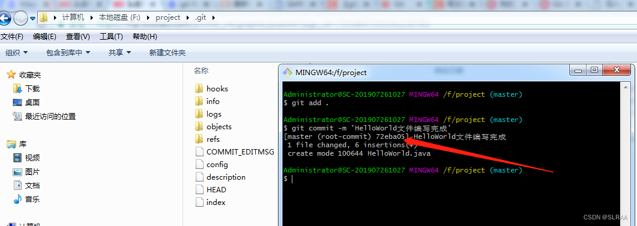Open the 文件(F) menu
The width and height of the screenshot is (637, 226).
click(x=12, y=37)
